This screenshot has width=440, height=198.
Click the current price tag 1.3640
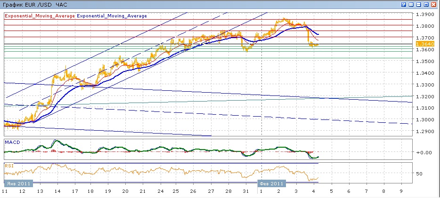pos(425,44)
